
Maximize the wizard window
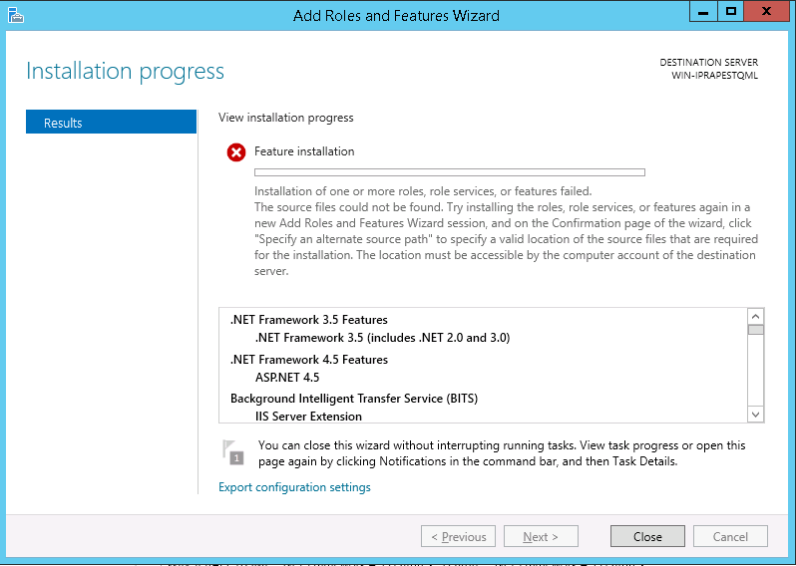pos(730,12)
